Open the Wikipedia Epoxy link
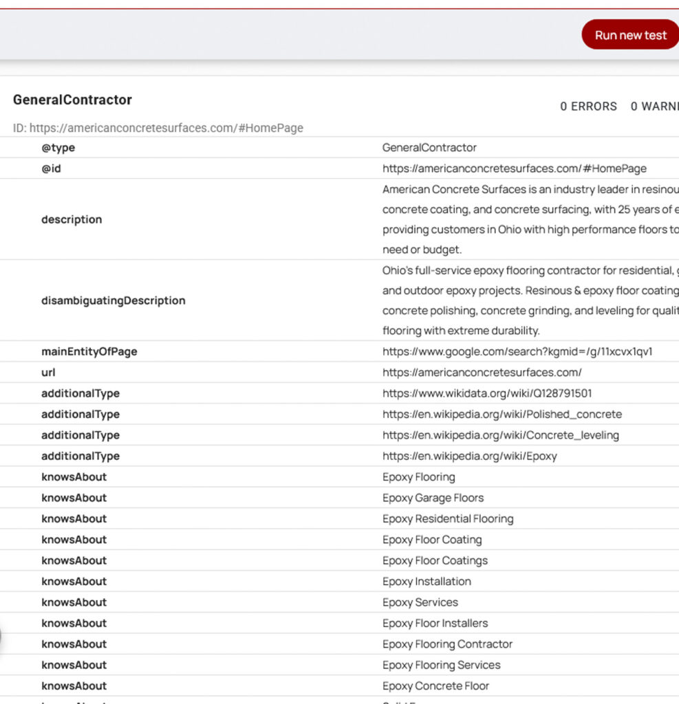The image size is (679, 704). point(470,456)
